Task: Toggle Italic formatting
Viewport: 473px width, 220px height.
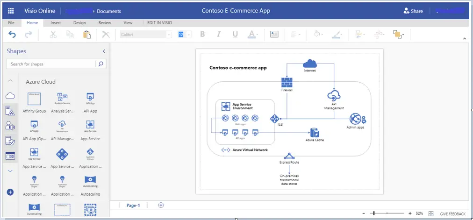Action: (219, 35)
